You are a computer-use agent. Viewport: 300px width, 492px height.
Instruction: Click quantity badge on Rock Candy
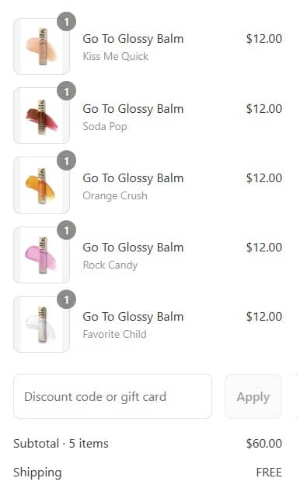(x=66, y=230)
